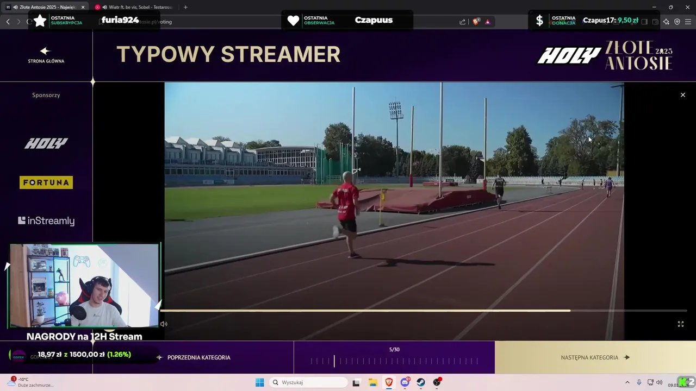Click the browser share page icon

462,22
